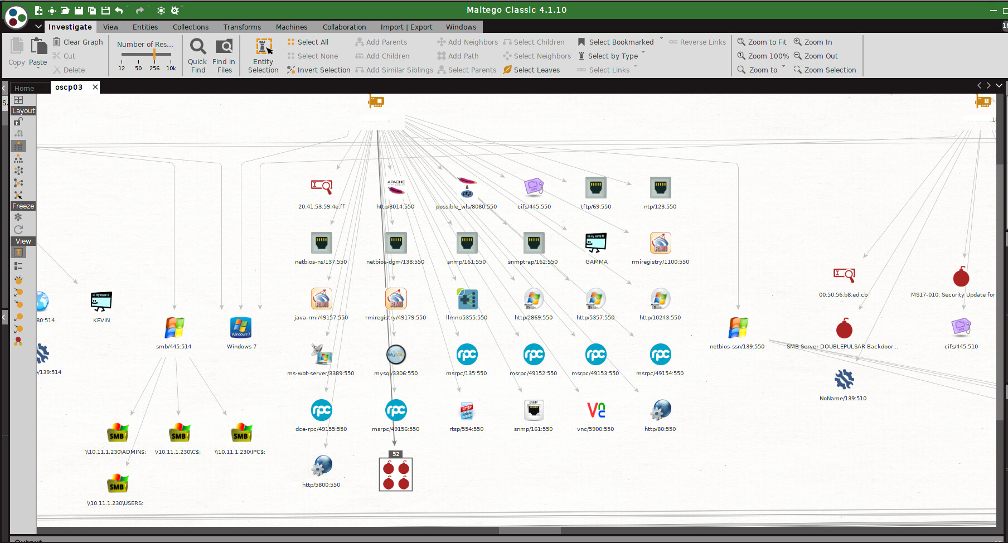Switch to the Home tab
This screenshot has height=543, width=1008.
point(25,88)
